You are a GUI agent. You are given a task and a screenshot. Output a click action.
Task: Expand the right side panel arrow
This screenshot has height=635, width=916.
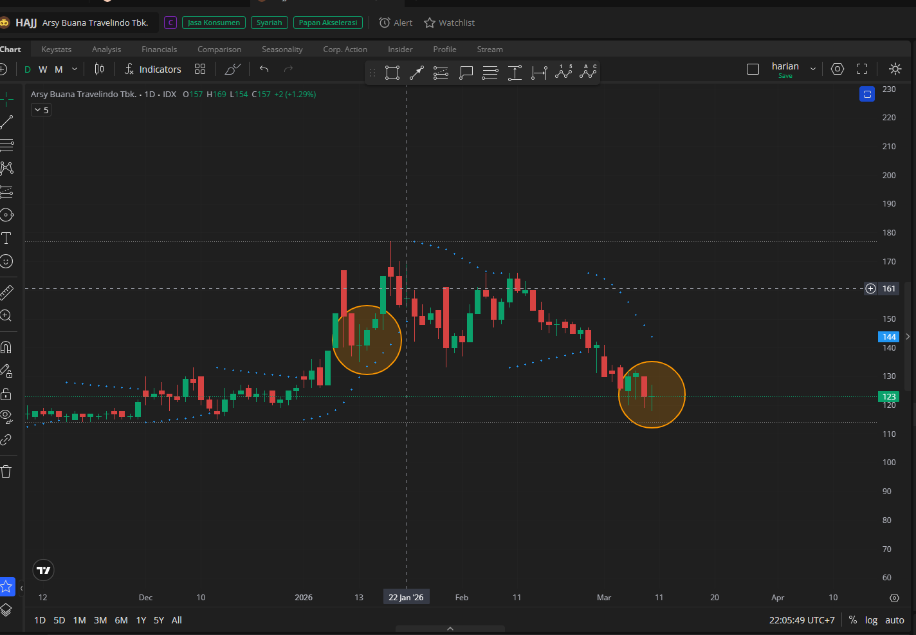click(x=908, y=336)
